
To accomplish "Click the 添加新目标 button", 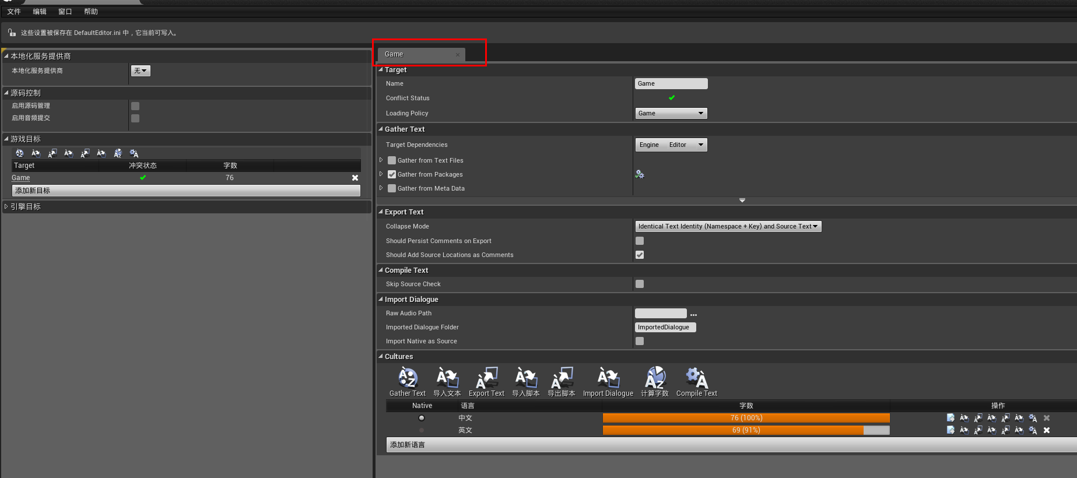I will pyautogui.click(x=186, y=191).
